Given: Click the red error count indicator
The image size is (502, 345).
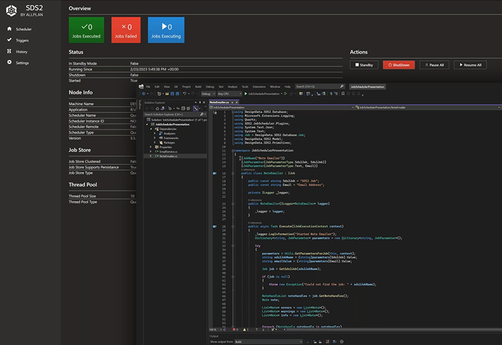Looking at the screenshot, I should (235, 329).
